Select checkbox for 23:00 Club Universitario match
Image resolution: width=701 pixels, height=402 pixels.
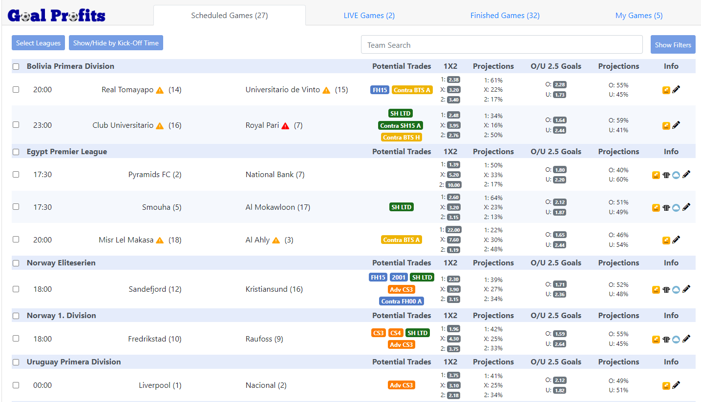(x=16, y=125)
